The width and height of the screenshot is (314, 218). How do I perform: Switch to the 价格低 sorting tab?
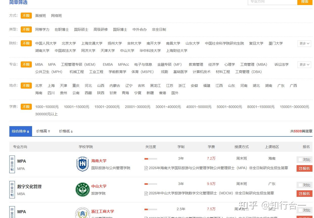click(65, 131)
